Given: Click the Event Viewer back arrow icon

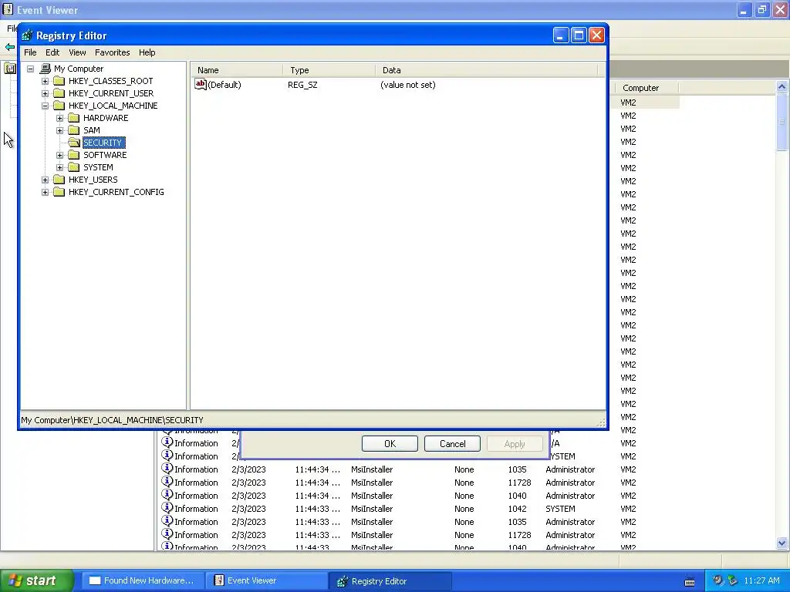Looking at the screenshot, I should tap(9, 47).
